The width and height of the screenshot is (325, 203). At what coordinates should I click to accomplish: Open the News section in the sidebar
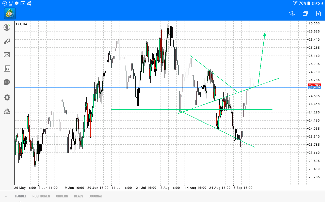(x=7, y=69)
